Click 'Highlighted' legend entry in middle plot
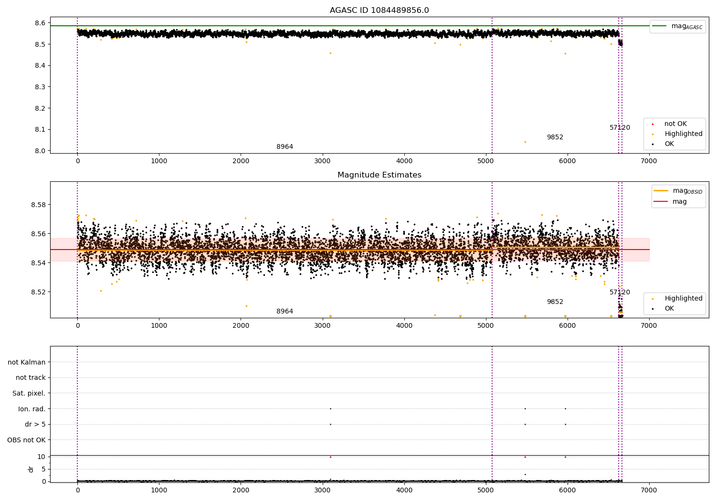 click(x=683, y=299)
